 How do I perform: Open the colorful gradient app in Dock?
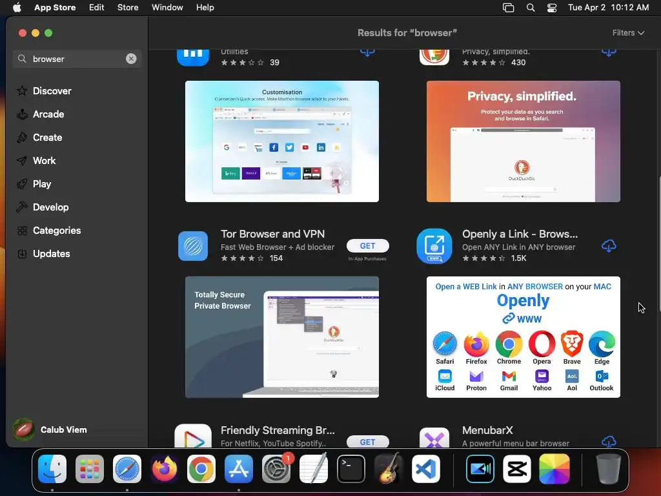click(x=554, y=469)
